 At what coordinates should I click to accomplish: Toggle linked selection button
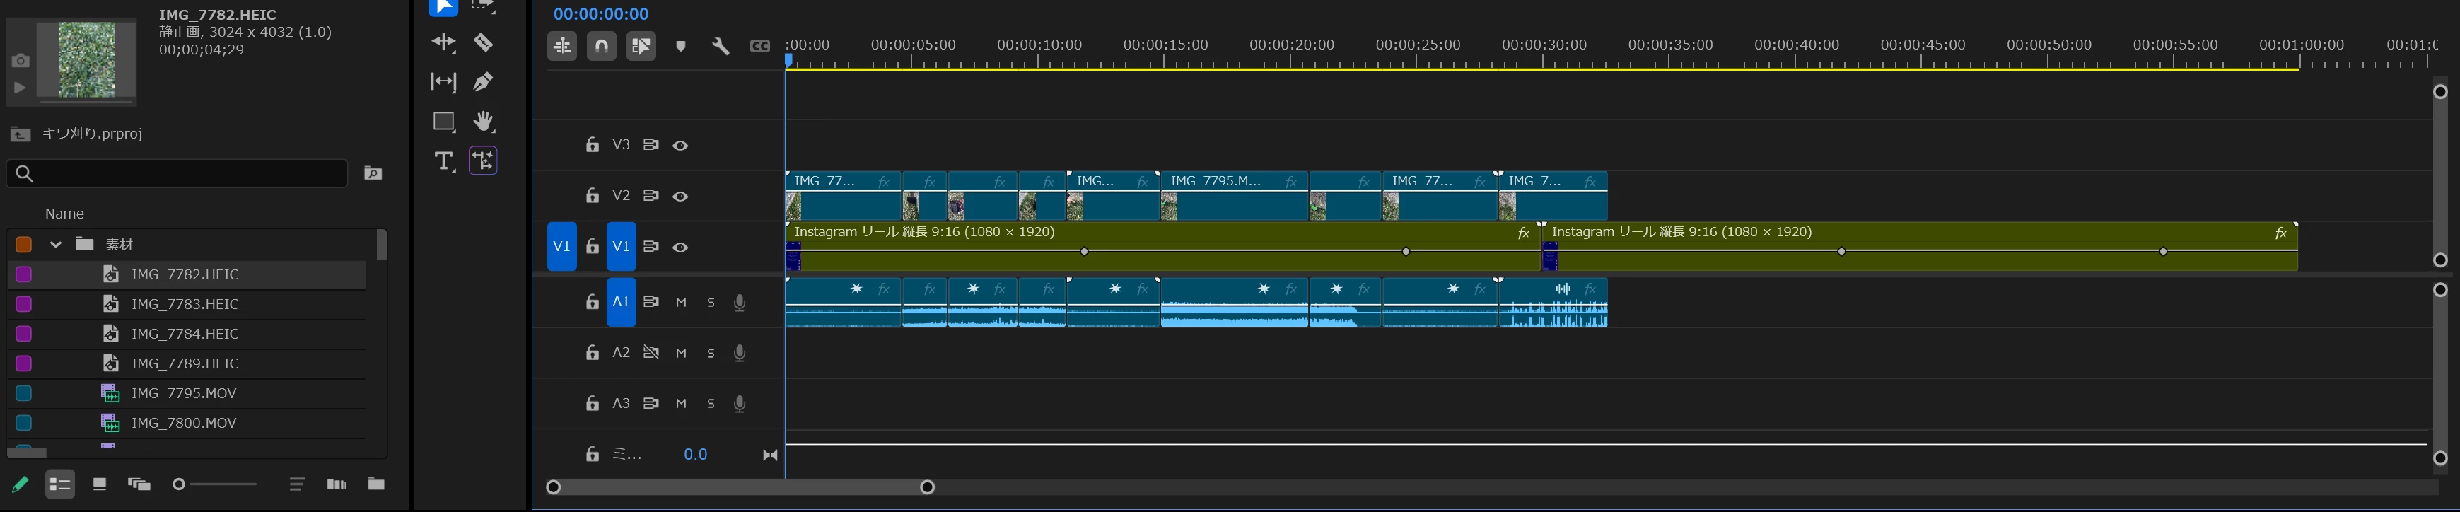[641, 45]
